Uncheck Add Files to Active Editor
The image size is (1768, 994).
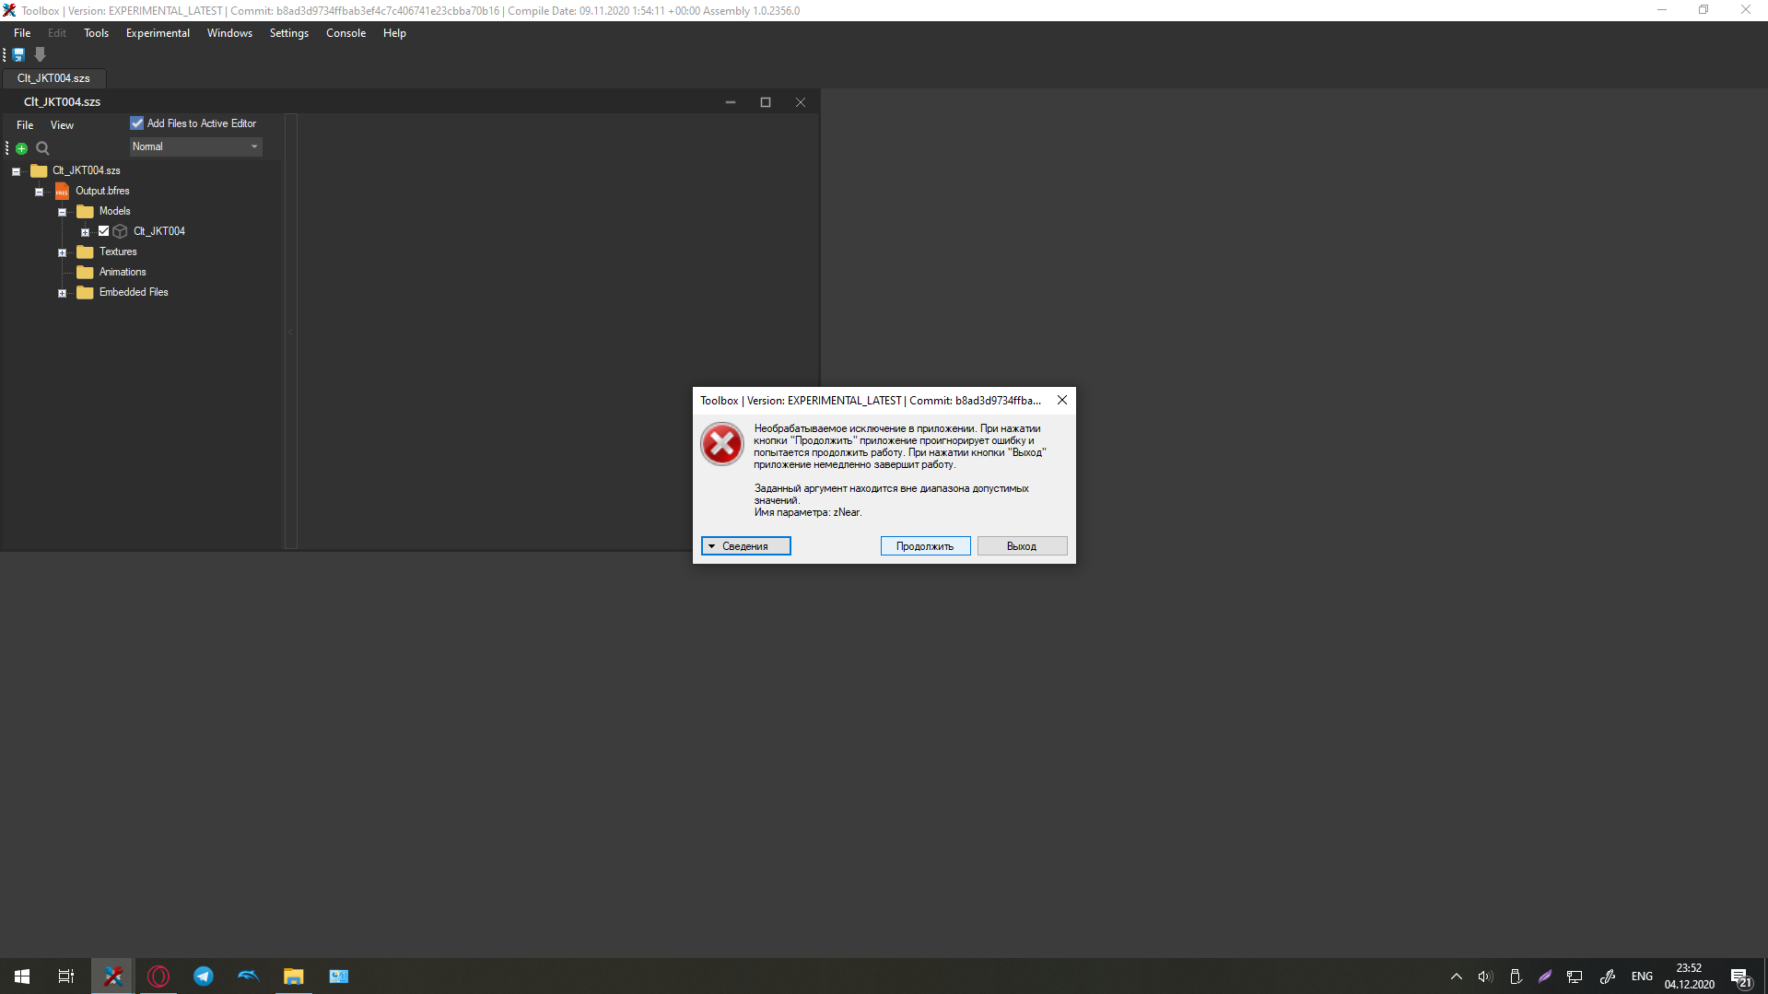pos(136,123)
